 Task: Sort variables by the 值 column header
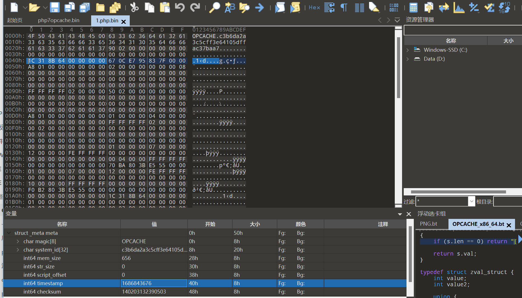(154, 224)
